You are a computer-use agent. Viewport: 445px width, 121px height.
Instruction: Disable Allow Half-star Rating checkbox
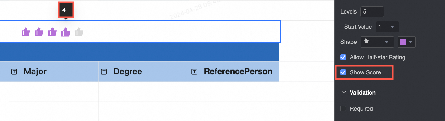[343, 57]
